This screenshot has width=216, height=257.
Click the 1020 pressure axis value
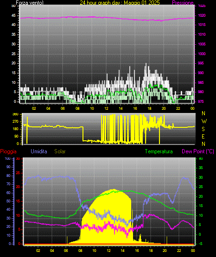tap(202, 15)
